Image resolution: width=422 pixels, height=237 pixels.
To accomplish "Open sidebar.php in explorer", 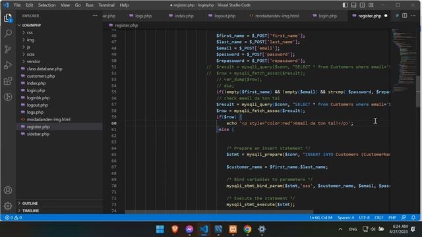I will (38, 134).
